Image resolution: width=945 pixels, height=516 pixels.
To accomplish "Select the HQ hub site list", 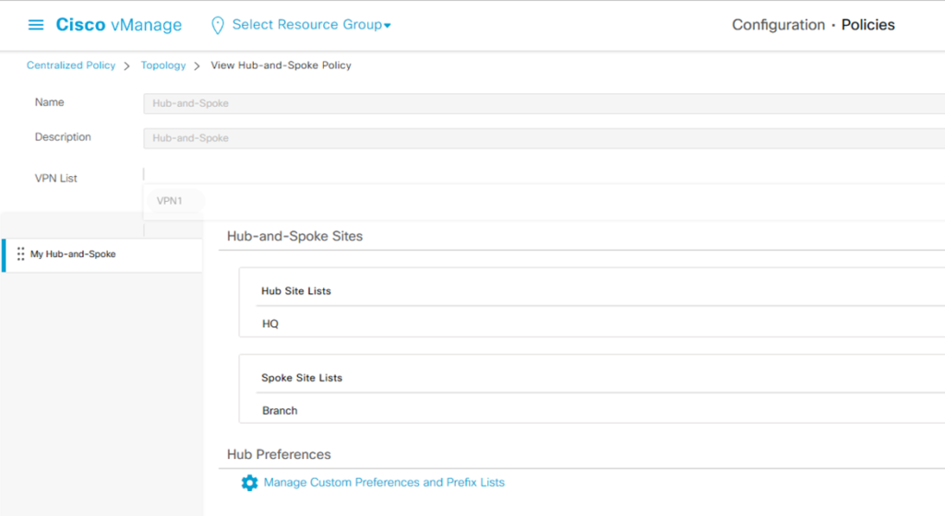I will coord(270,324).
